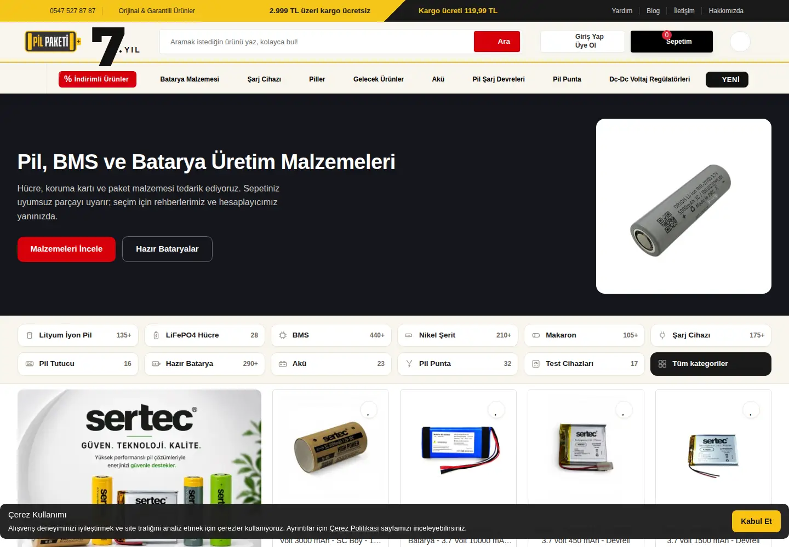Click the red Ara search button
Screen dimensions: 789x547
tap(497, 42)
